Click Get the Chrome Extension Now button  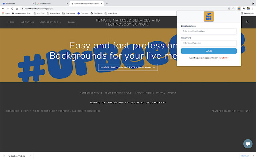click(128, 68)
